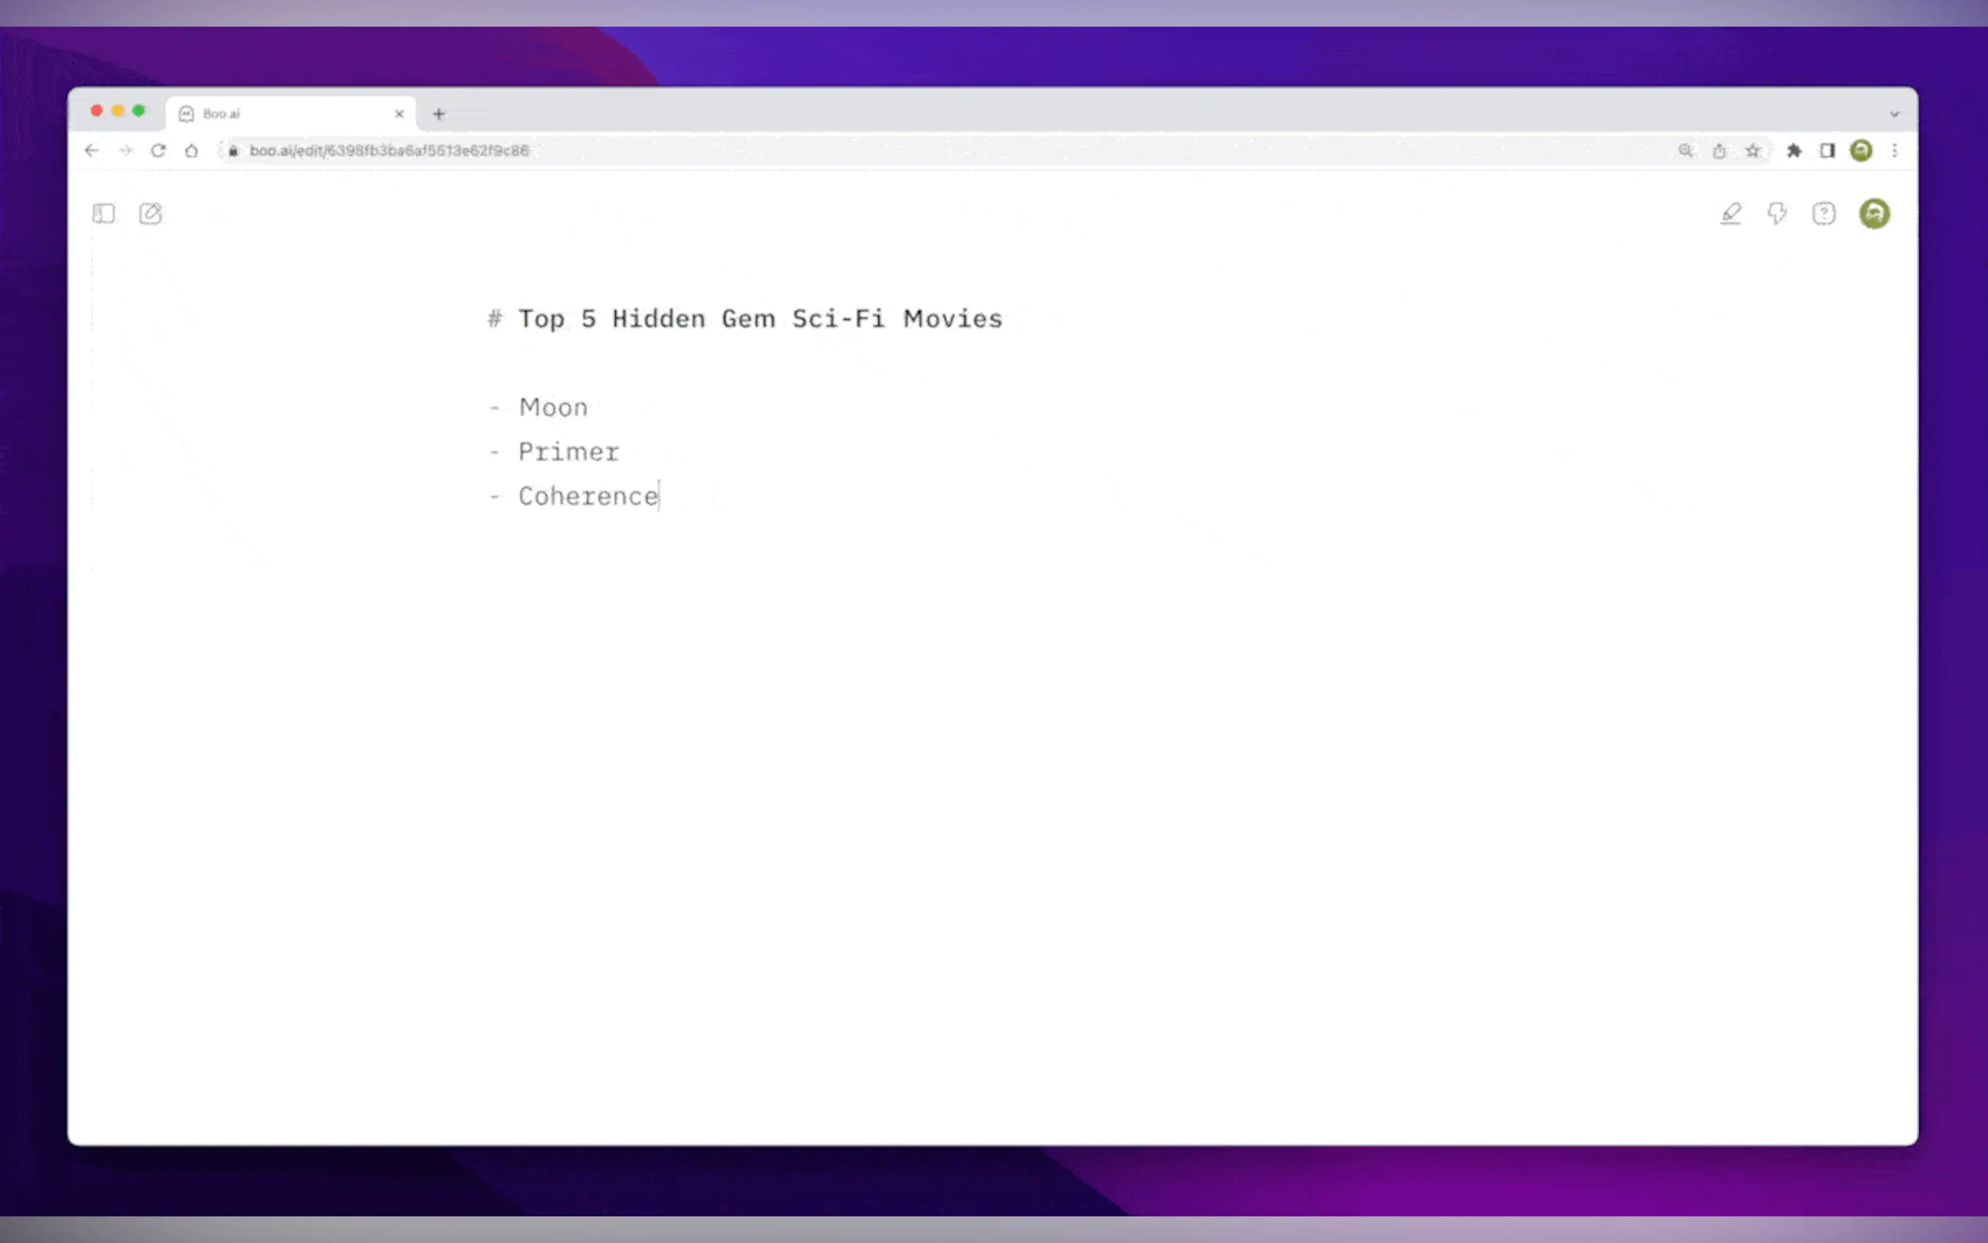This screenshot has height=1243, width=1988.
Task: Open the pen writing assistant tool
Action: pyautogui.click(x=1730, y=214)
